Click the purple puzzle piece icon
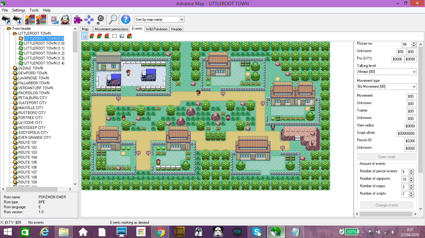 coord(78,20)
